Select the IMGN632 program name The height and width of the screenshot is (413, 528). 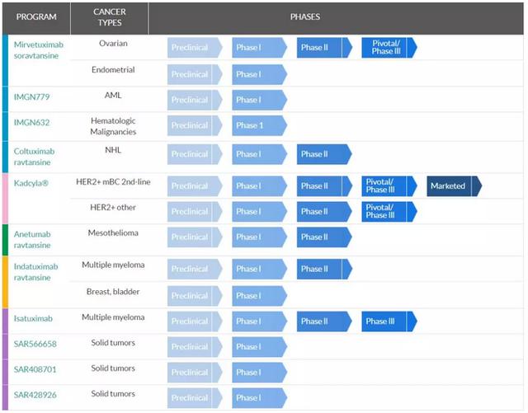pos(32,124)
